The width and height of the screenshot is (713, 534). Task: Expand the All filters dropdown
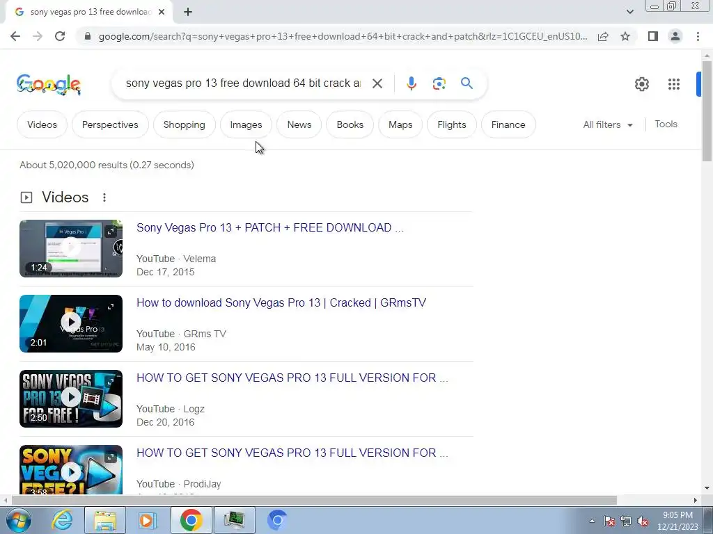coord(608,124)
